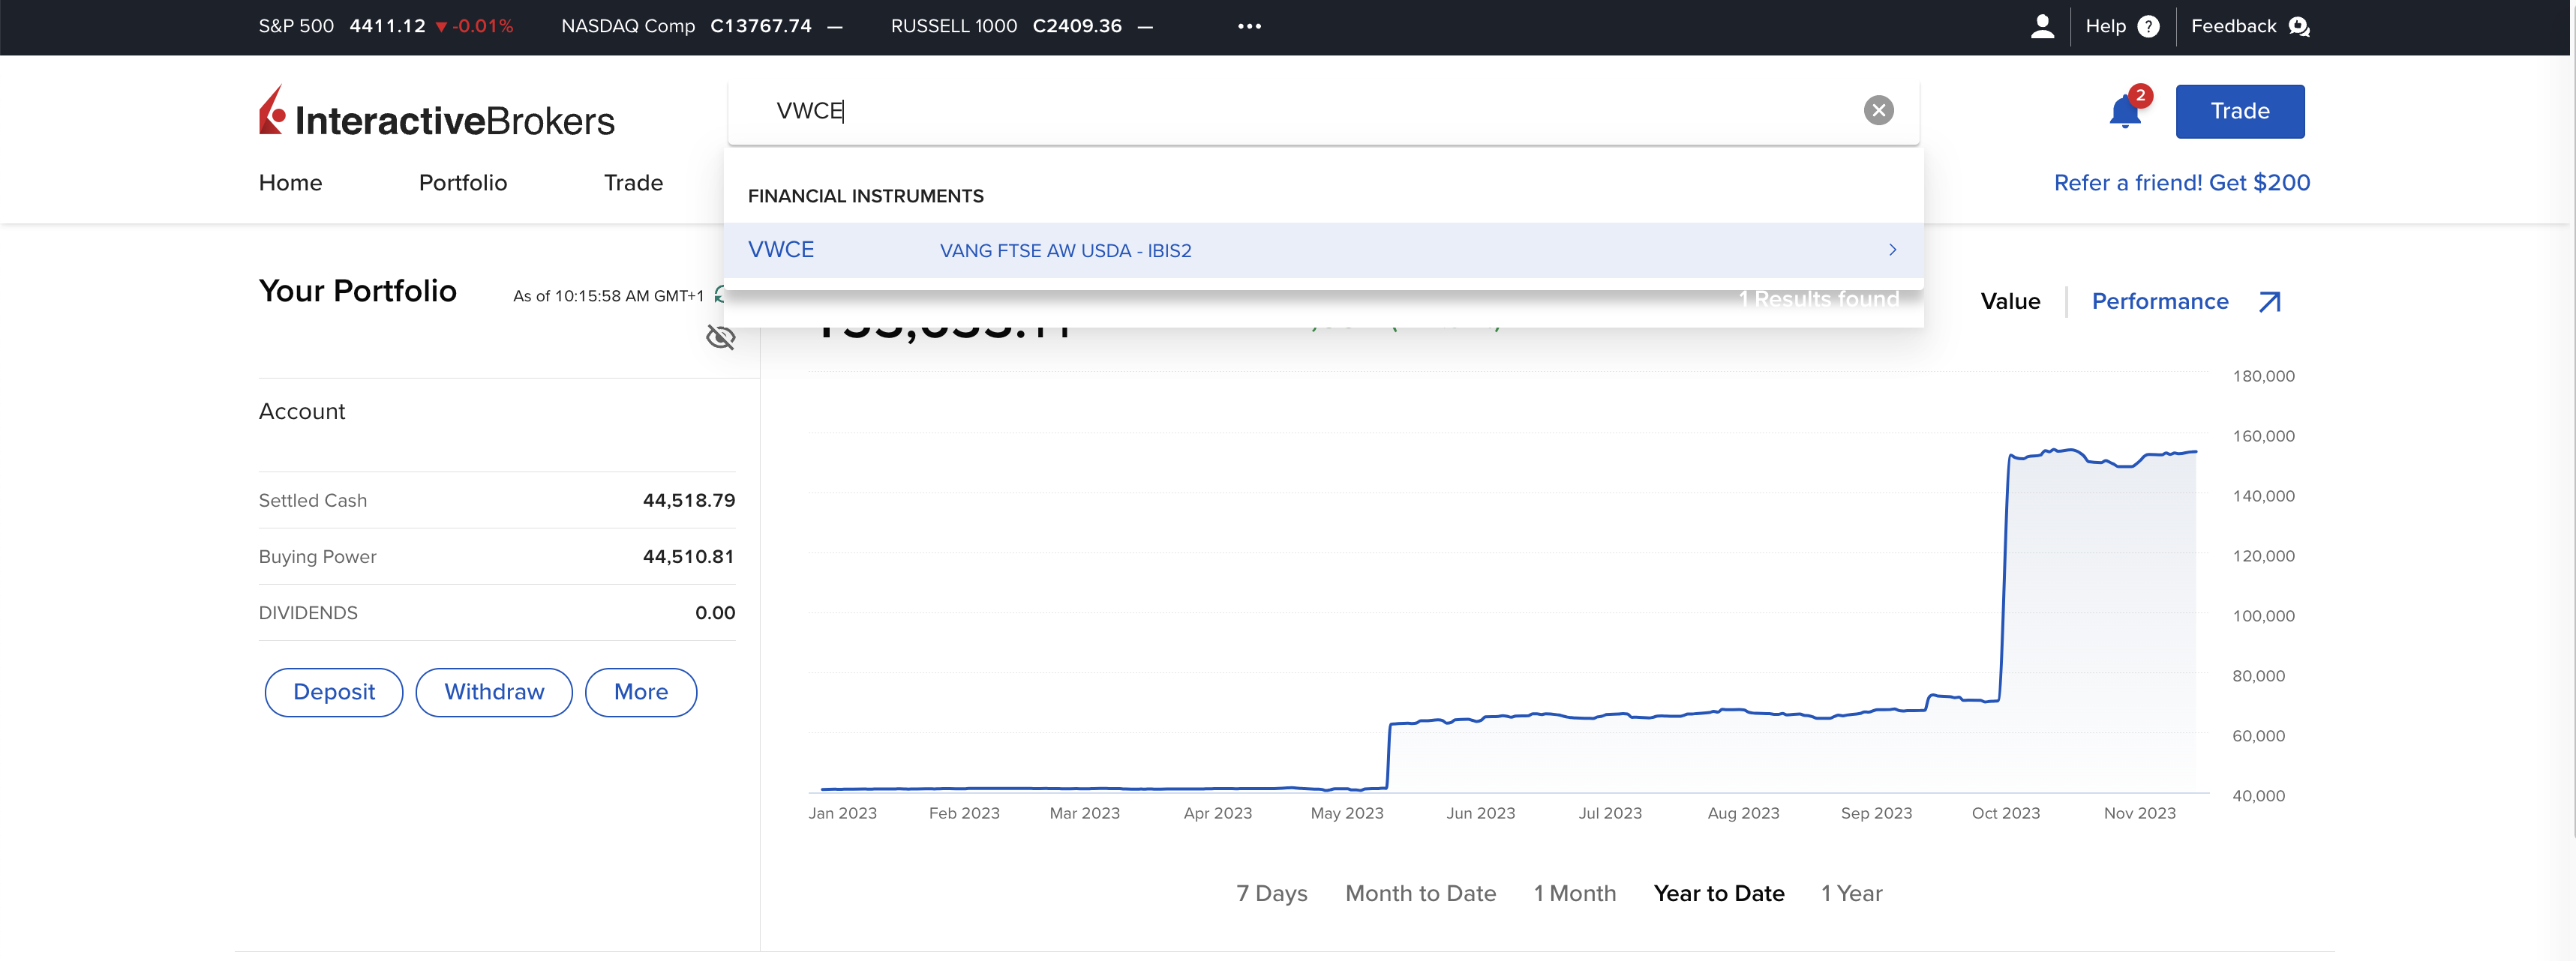Viewport: 2576px width, 961px height.
Task: Clear the search box with X icon
Action: click(x=1878, y=110)
